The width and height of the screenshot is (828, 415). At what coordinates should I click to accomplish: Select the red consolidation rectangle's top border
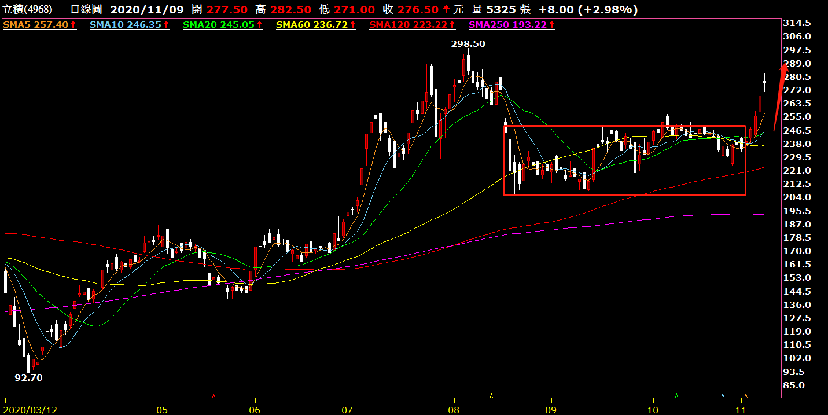(x=625, y=126)
